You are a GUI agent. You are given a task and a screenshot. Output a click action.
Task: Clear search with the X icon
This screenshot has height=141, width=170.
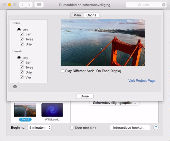pyautogui.click(x=164, y=5)
